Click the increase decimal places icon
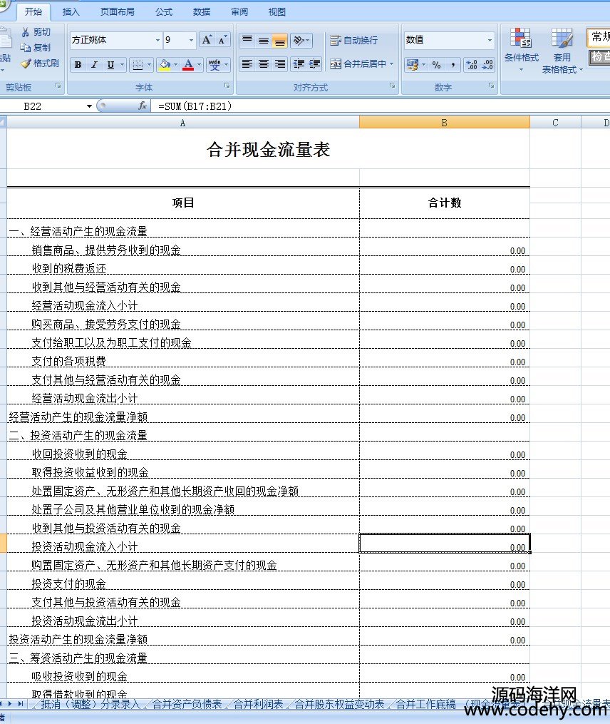 click(471, 65)
